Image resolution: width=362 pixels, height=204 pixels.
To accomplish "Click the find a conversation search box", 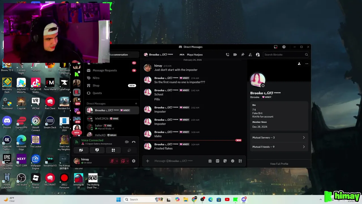I will (124, 55).
